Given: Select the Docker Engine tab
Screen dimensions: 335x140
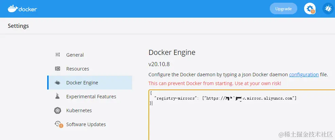Looking at the screenshot, I should pyautogui.click(x=90, y=83).
